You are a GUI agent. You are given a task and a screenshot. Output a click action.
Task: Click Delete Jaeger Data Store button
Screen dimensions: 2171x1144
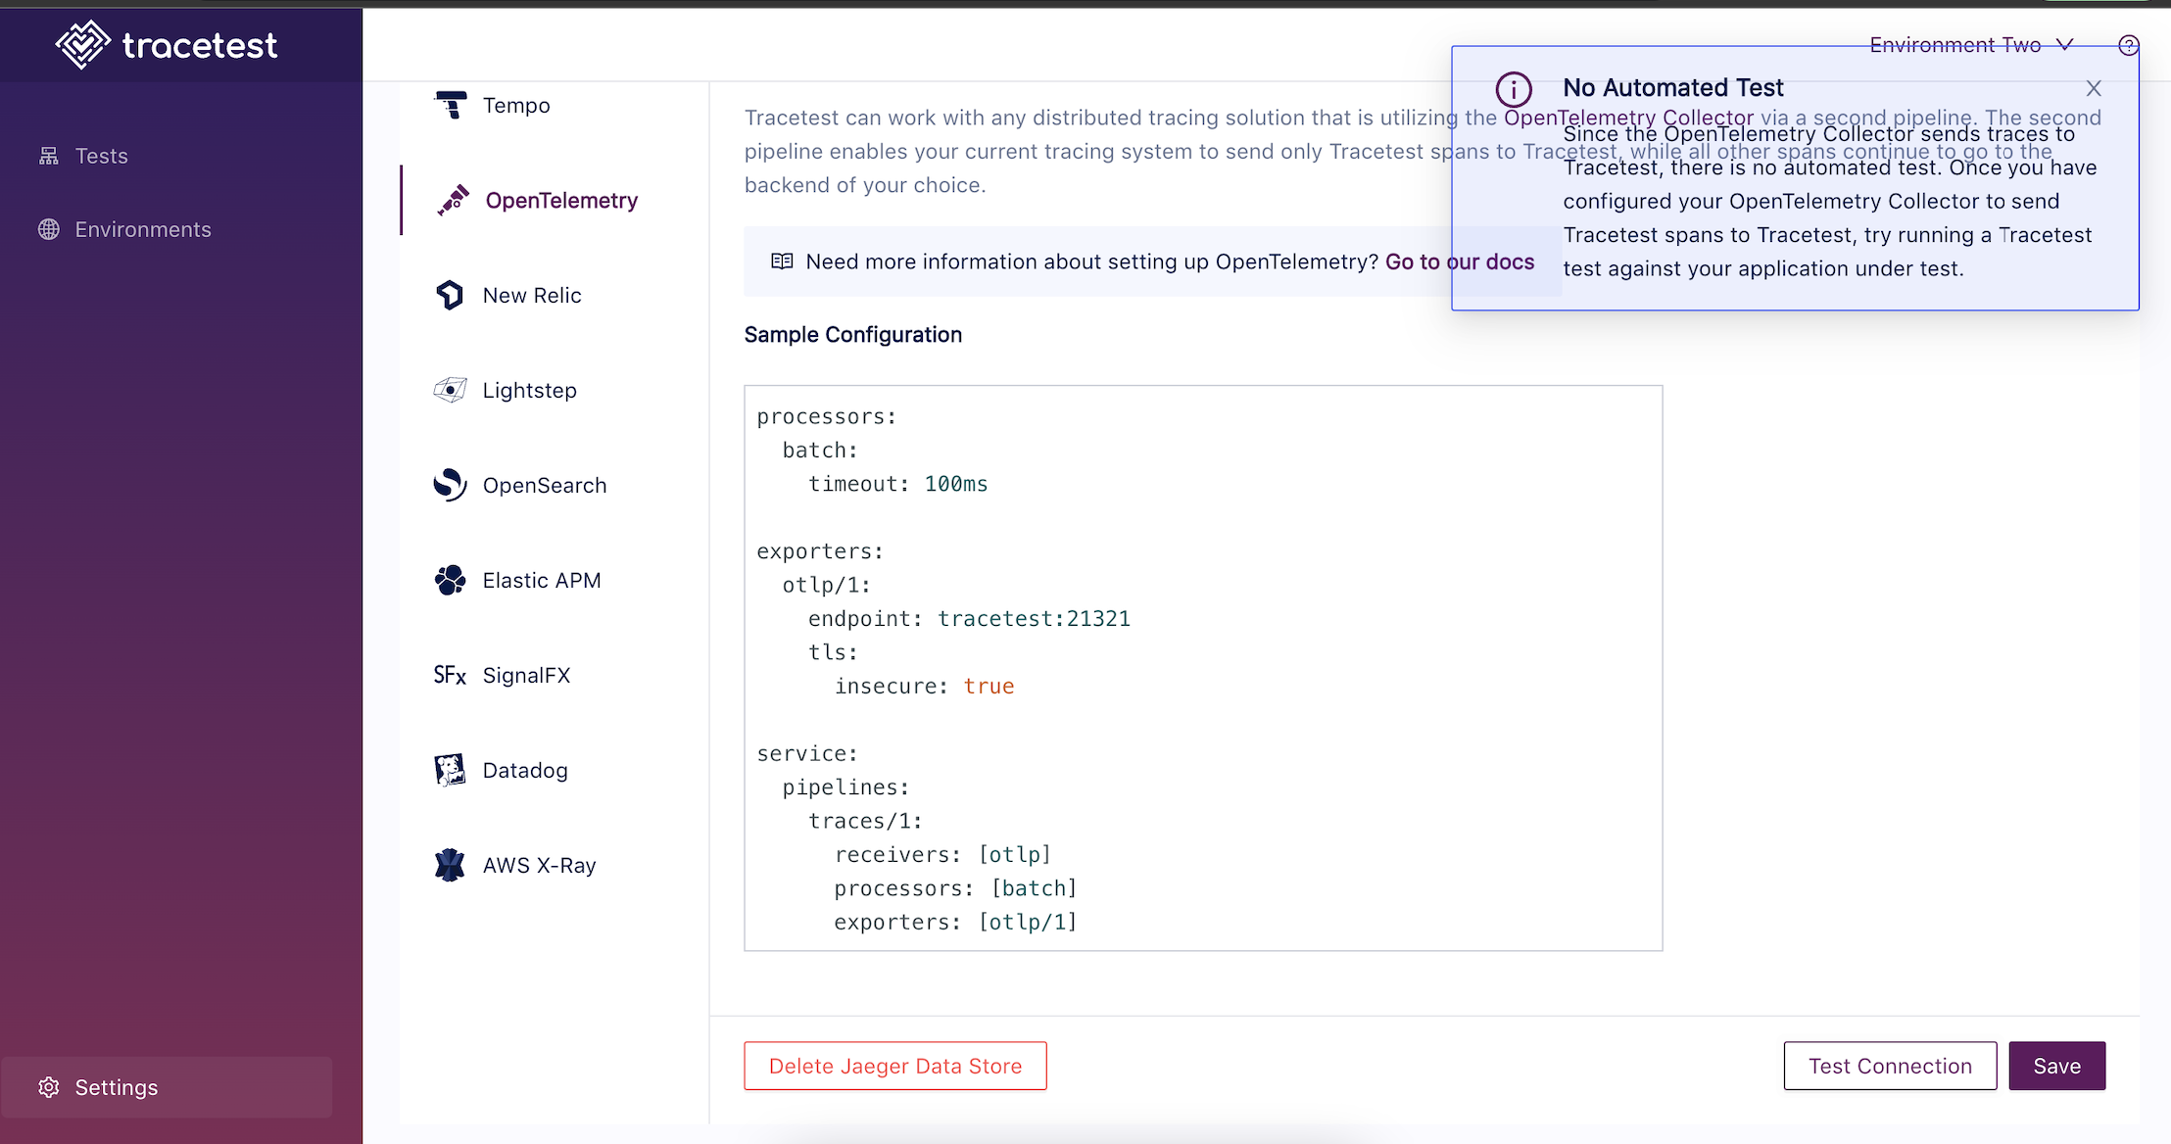tap(894, 1066)
